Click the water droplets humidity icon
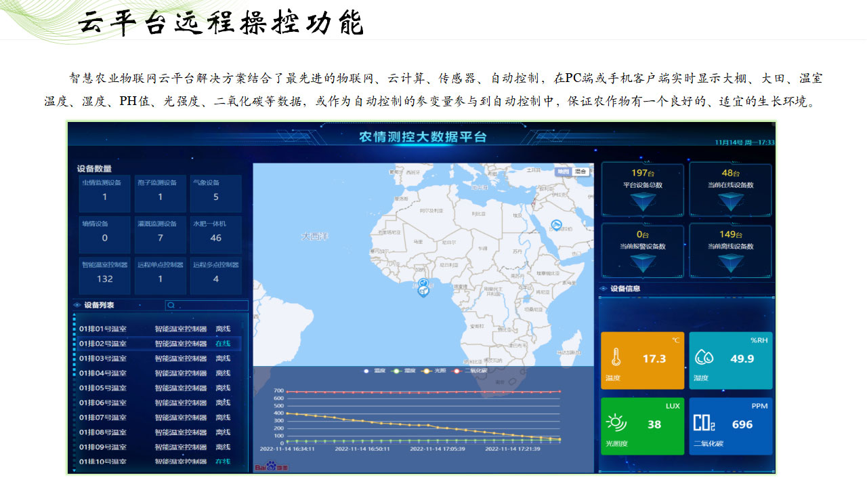Image resolution: width=867 pixels, height=488 pixels. point(704,357)
